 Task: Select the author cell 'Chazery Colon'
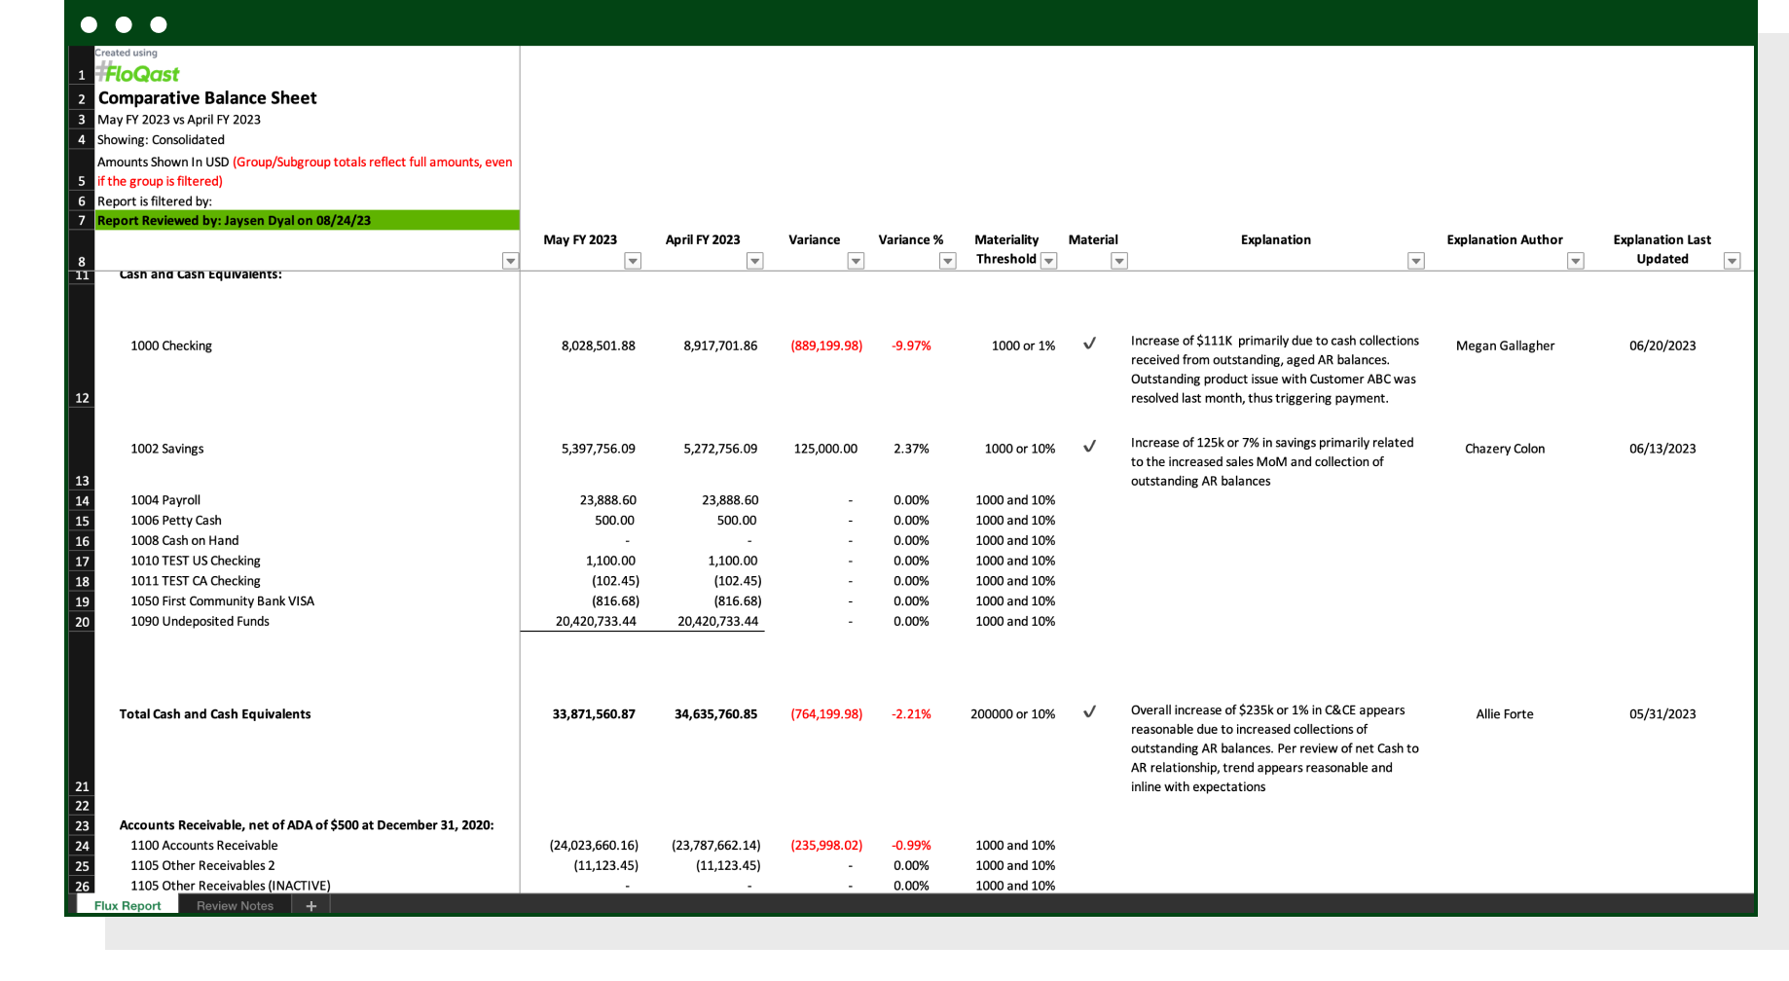click(1505, 449)
